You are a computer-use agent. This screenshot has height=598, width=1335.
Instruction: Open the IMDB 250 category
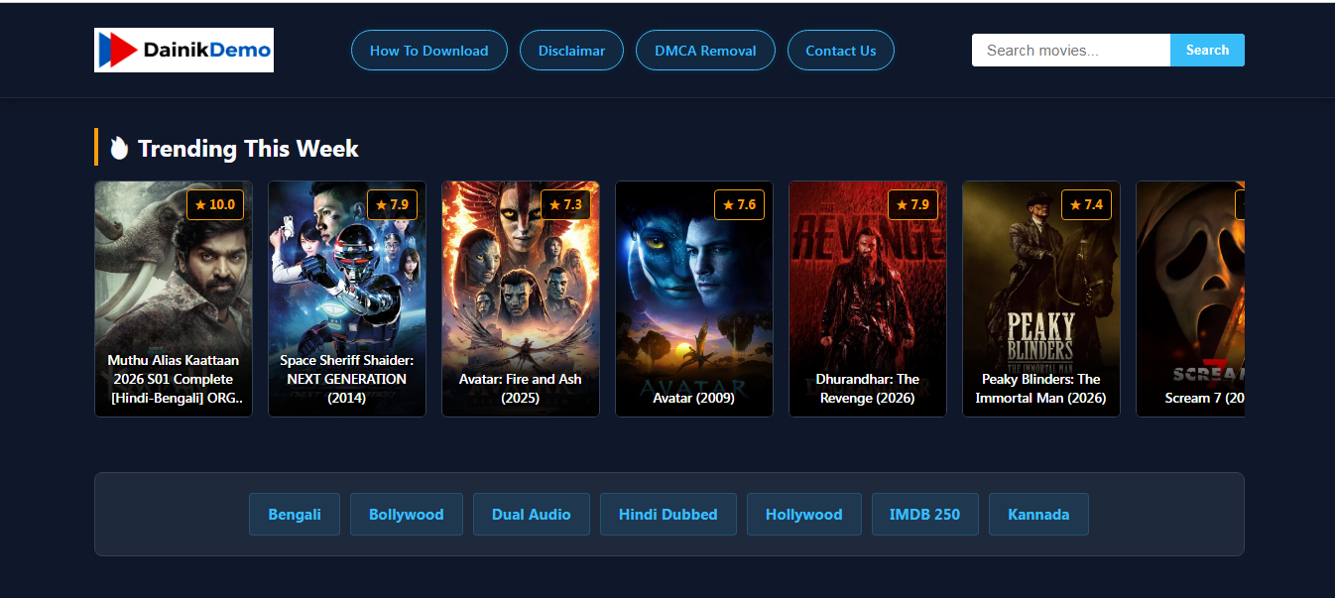coord(924,514)
